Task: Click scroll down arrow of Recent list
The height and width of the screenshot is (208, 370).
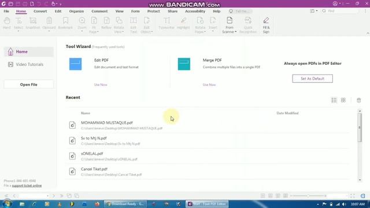Action: click(360, 180)
